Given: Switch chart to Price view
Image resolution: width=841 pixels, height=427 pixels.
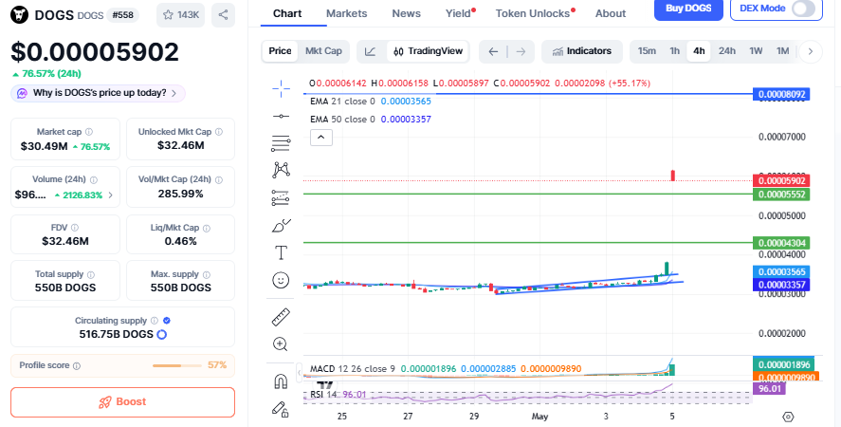Looking at the screenshot, I should [280, 51].
